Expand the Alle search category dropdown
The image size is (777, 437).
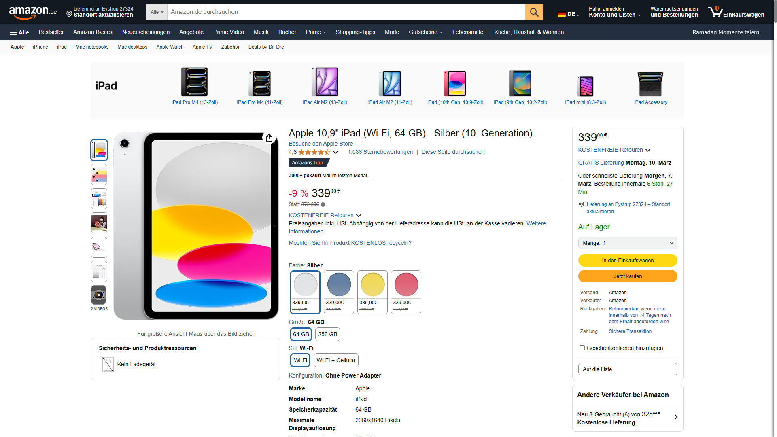tap(157, 12)
